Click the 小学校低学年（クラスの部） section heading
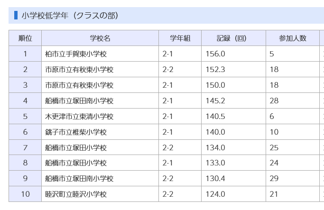This screenshot has height=210, width=324. tap(70, 16)
